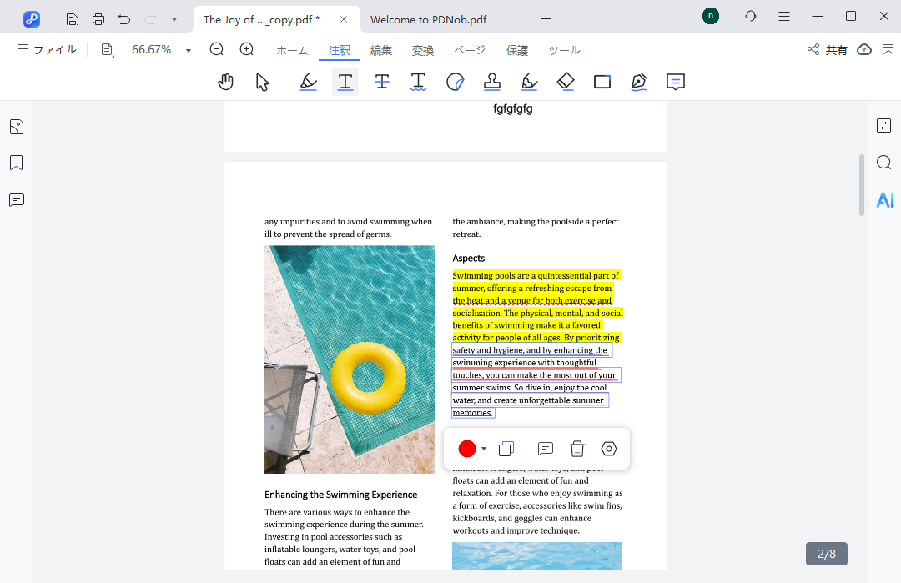Select the Hand pan tool

(x=225, y=82)
